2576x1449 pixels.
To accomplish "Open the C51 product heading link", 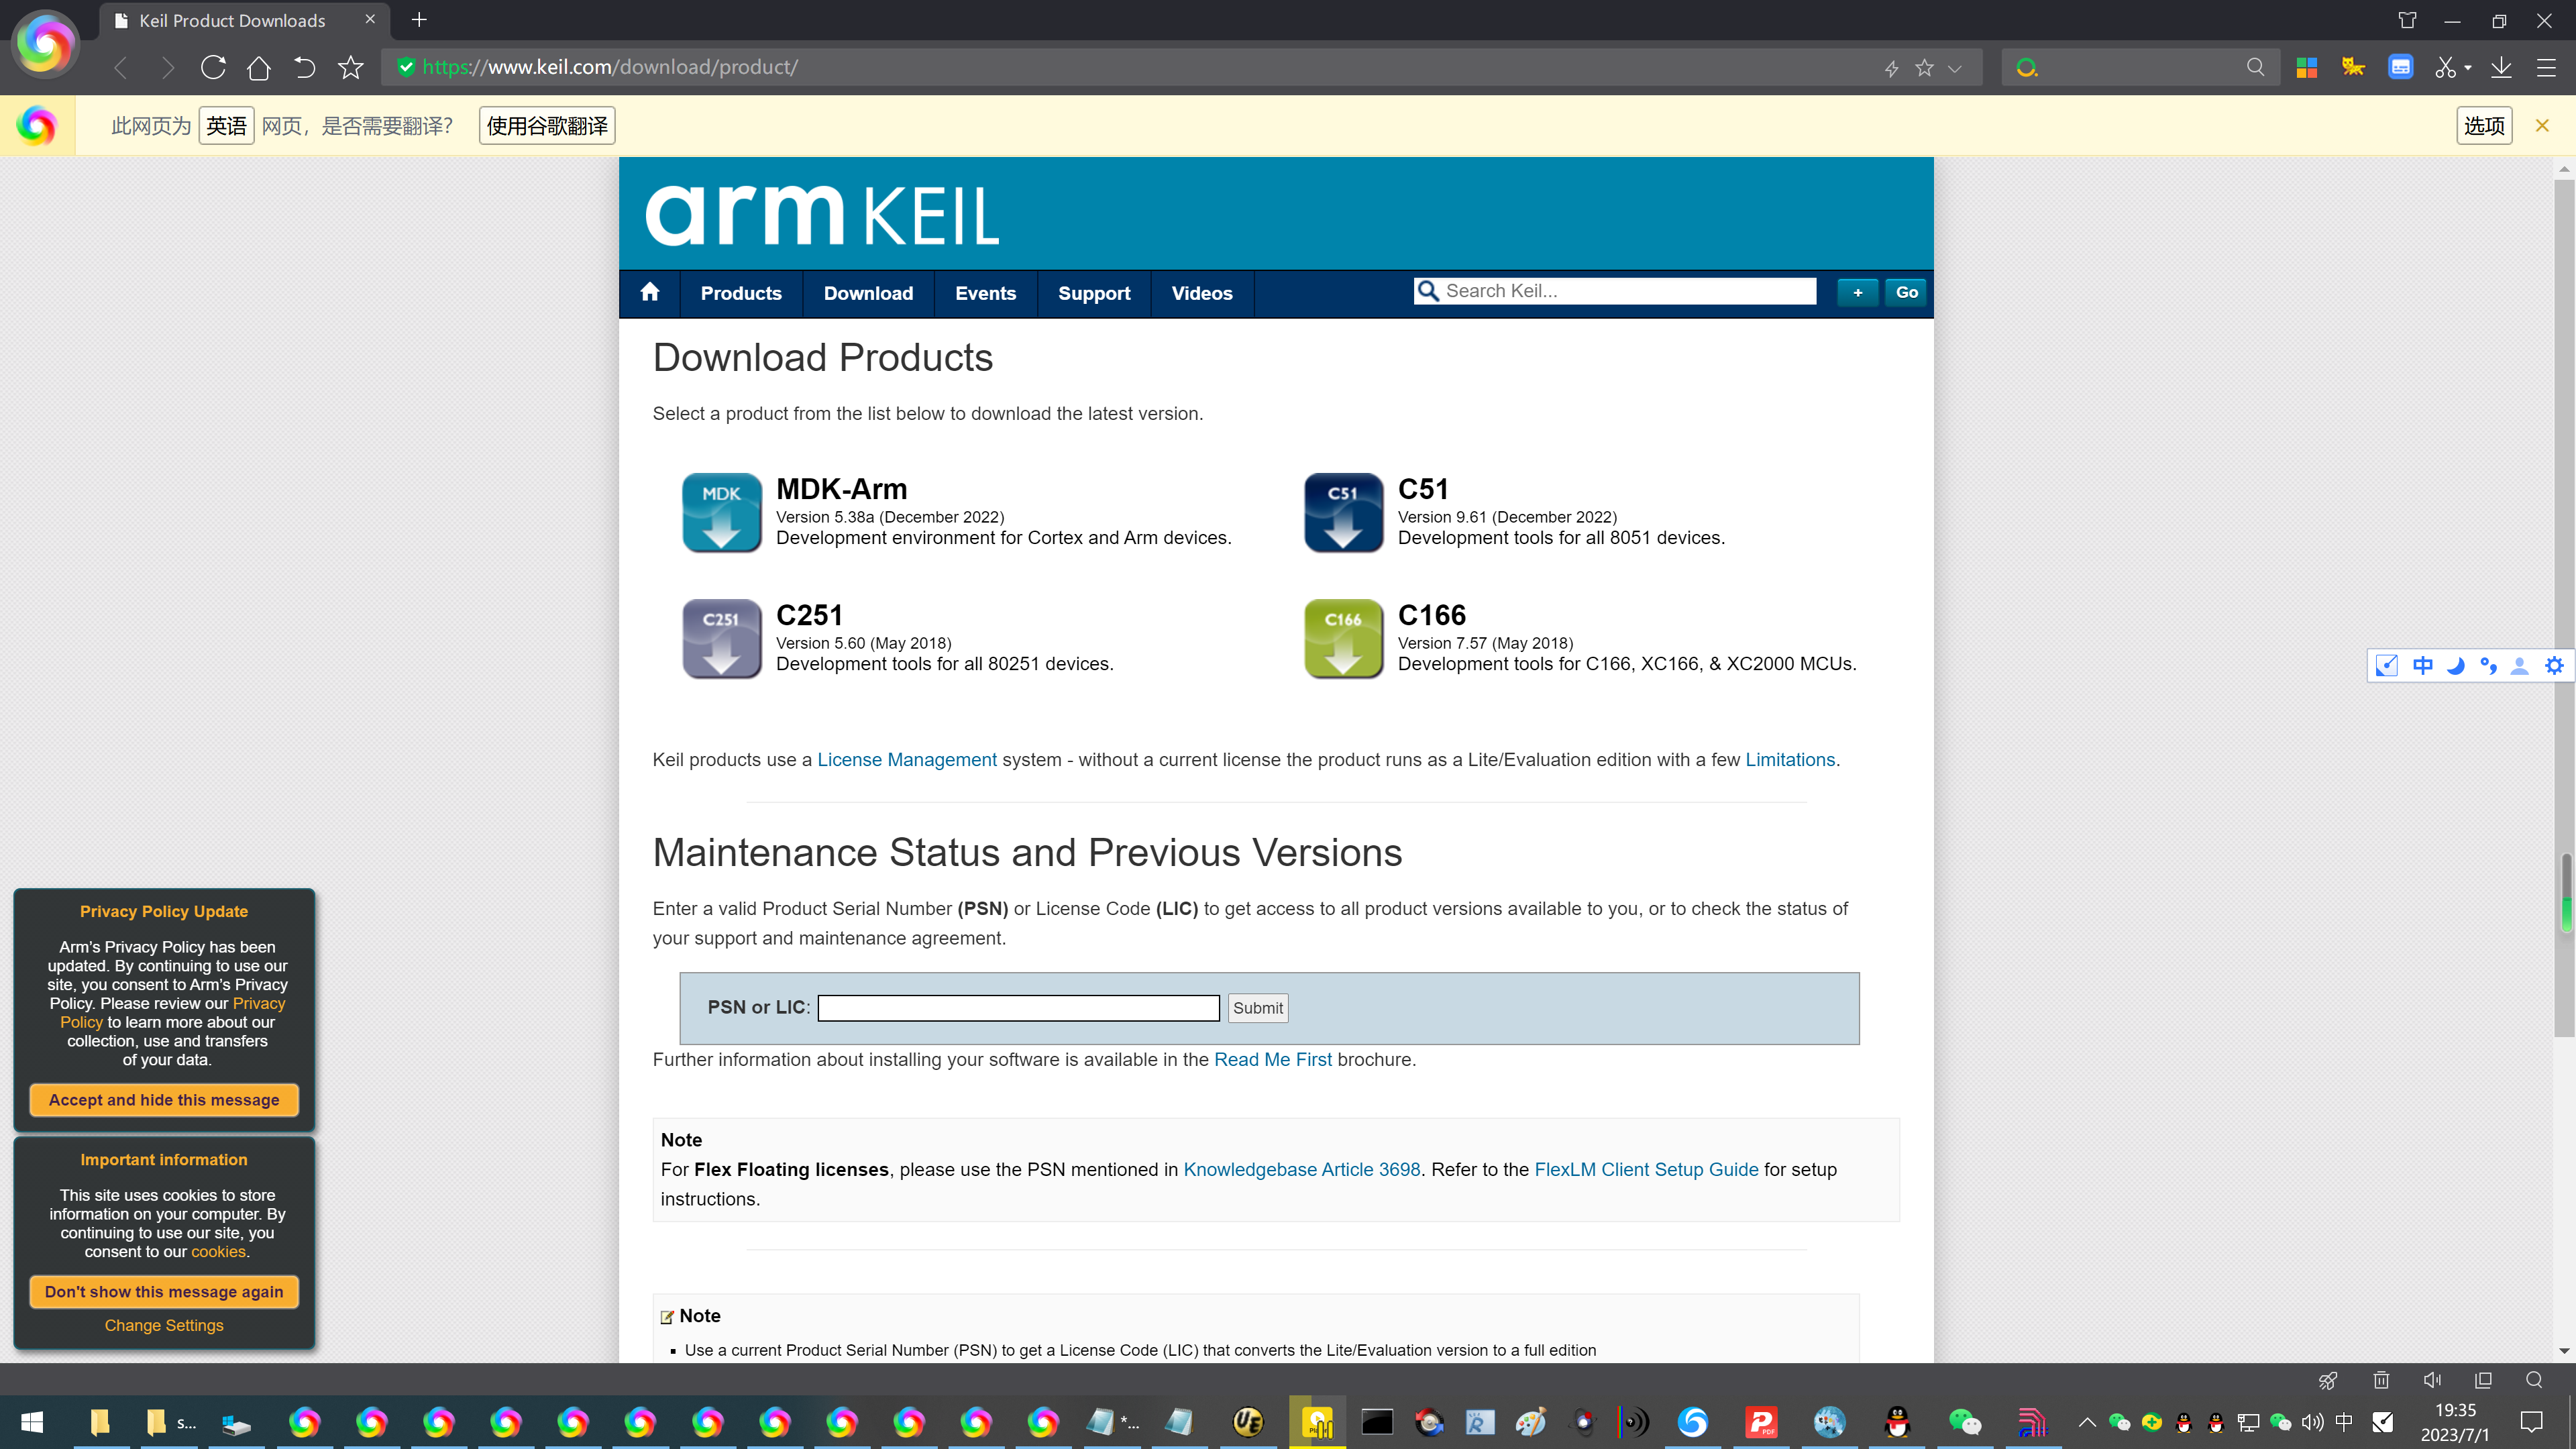I will [x=1423, y=489].
